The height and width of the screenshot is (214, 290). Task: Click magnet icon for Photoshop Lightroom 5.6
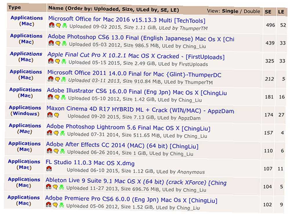[x=50, y=133]
